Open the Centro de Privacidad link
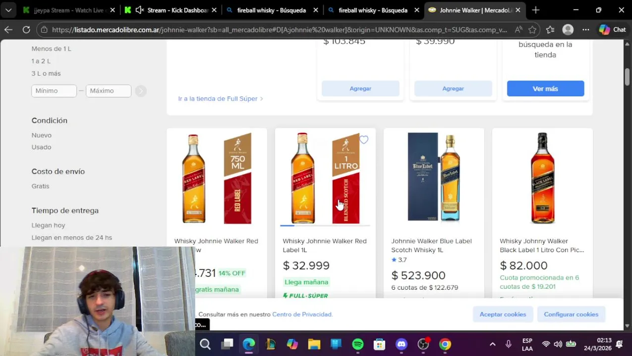632x356 pixels. click(302, 314)
